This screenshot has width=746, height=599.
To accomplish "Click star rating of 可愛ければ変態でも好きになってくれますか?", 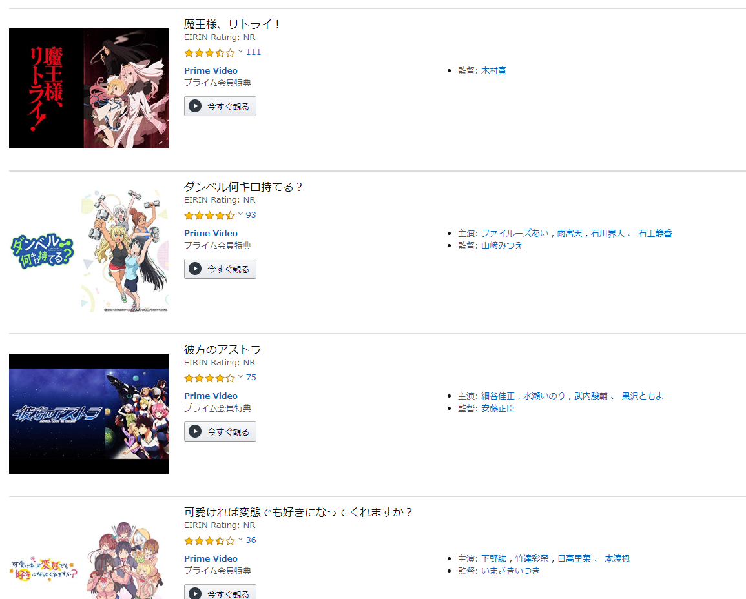I will point(209,541).
